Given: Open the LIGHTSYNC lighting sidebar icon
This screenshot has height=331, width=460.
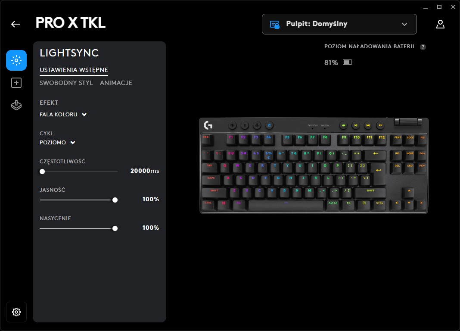Looking at the screenshot, I should [16, 60].
